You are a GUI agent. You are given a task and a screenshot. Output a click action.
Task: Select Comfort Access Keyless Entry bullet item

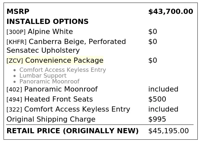point(63,70)
